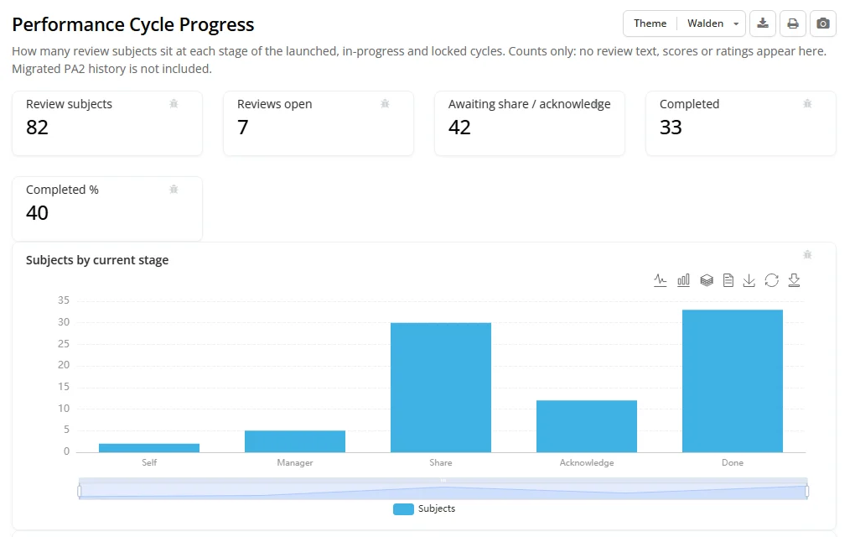Screen dimensions: 855x537
Task: Click the Self axis label
Action: click(x=149, y=463)
